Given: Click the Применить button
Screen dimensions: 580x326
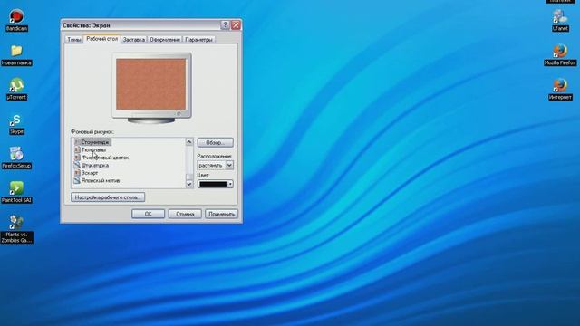Looking at the screenshot, I should tap(221, 214).
